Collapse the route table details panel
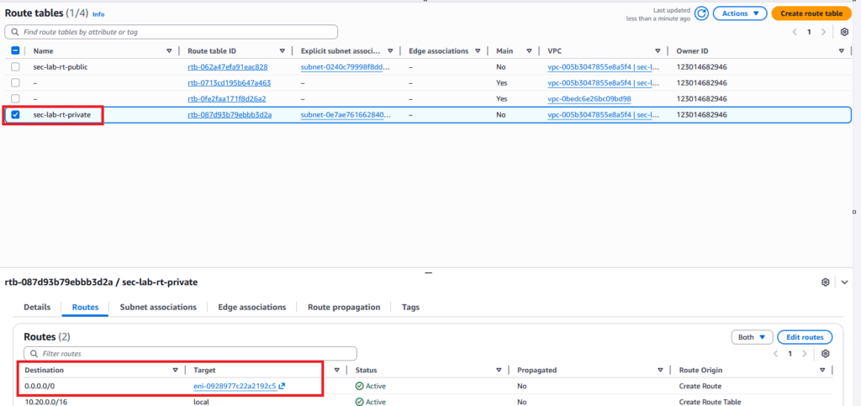This screenshot has height=406, width=861. coord(844,282)
